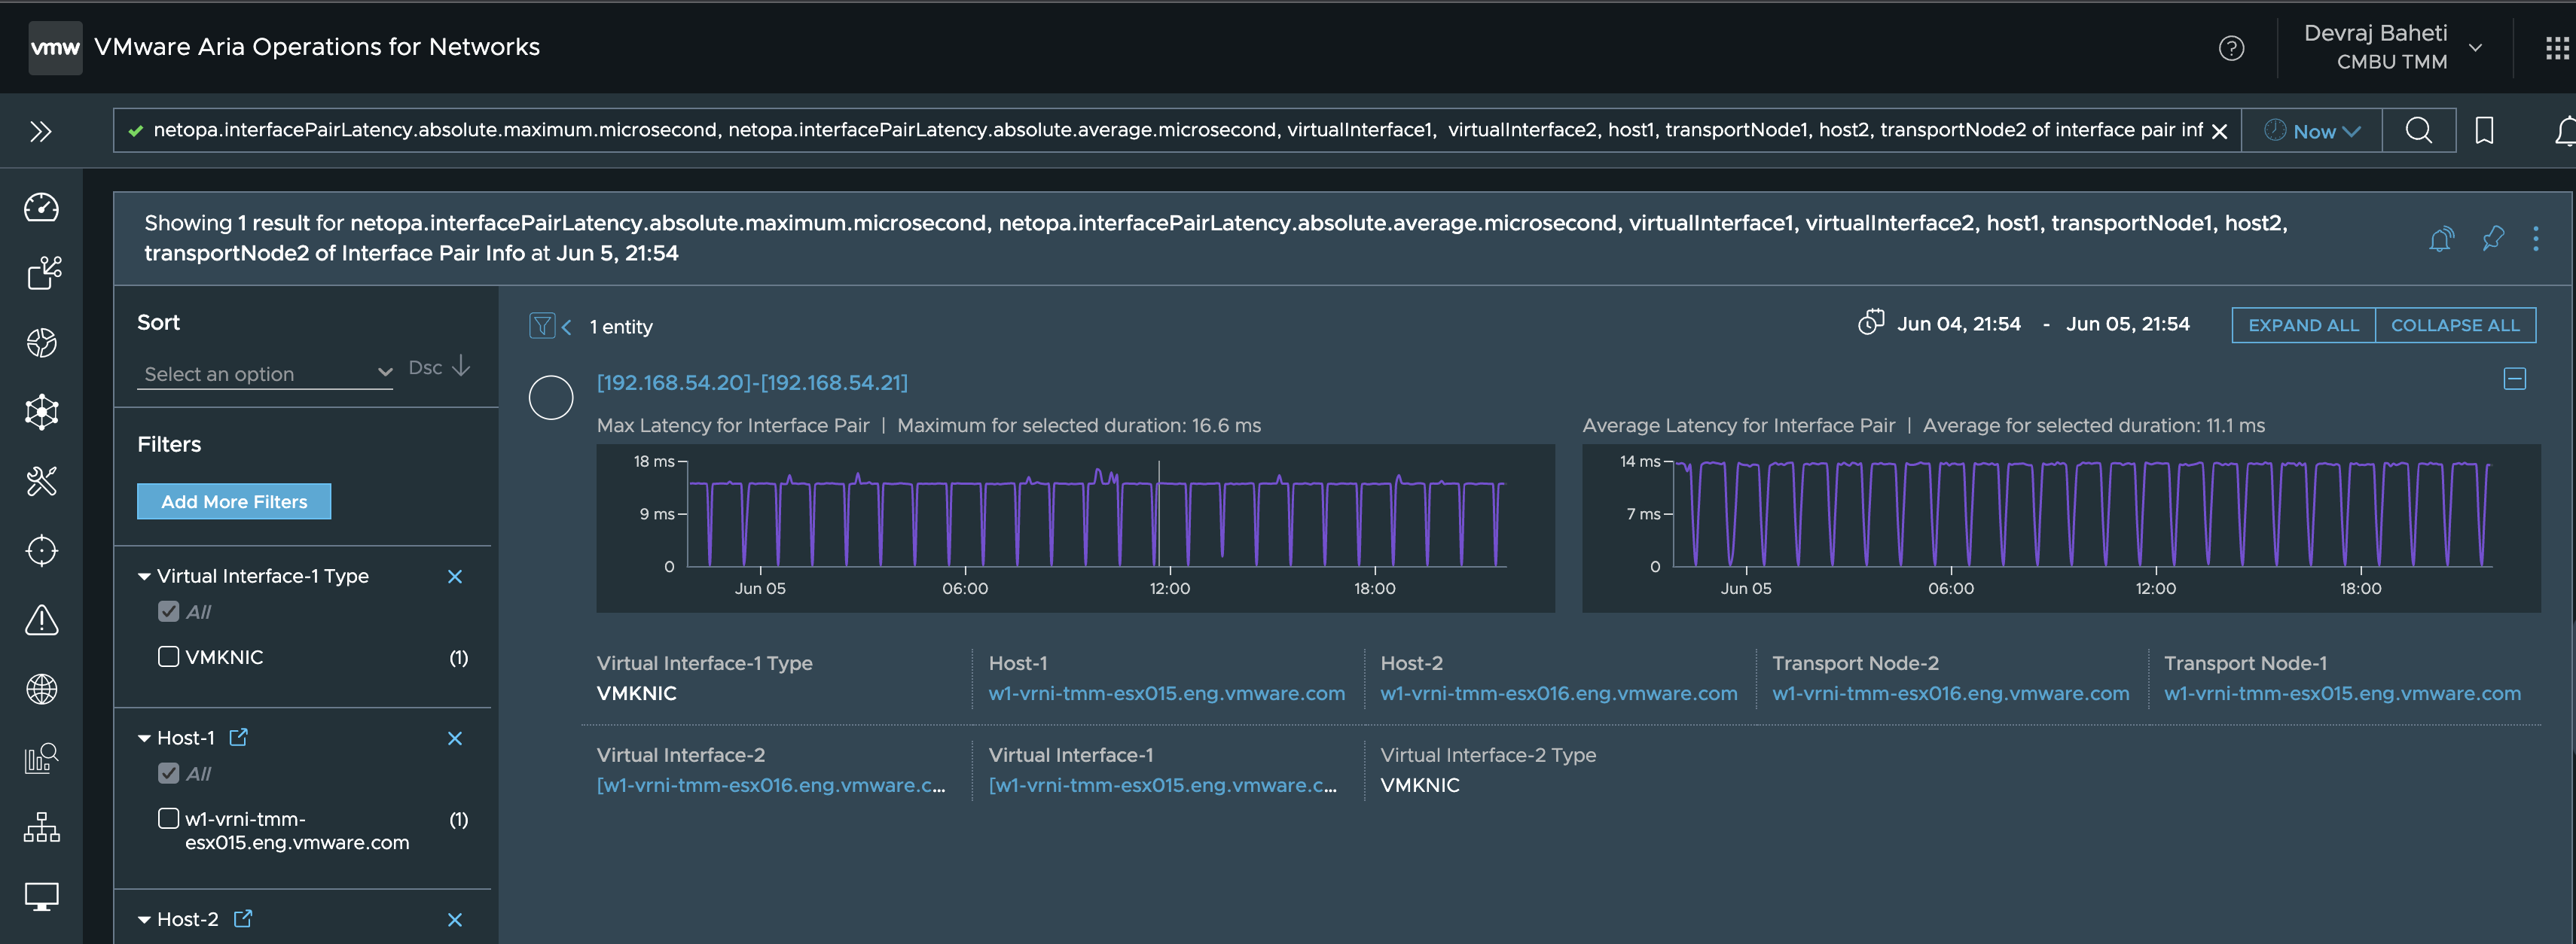The image size is (2576, 944).
Task: Toggle the Dsc sort direction arrow
Action: coord(461,367)
